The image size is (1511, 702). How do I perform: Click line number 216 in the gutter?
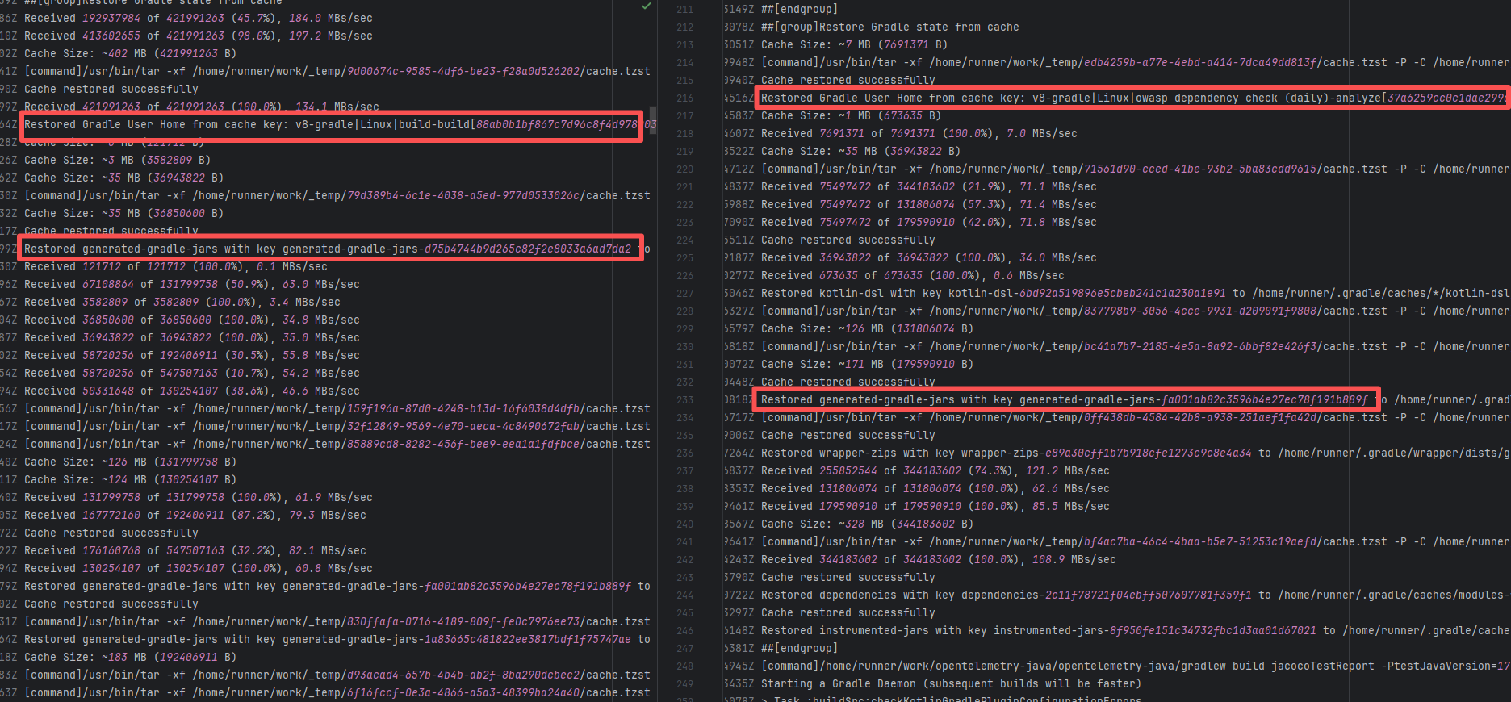point(684,98)
